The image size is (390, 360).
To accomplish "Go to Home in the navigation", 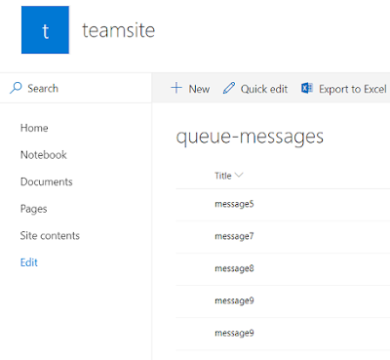I will 34,128.
